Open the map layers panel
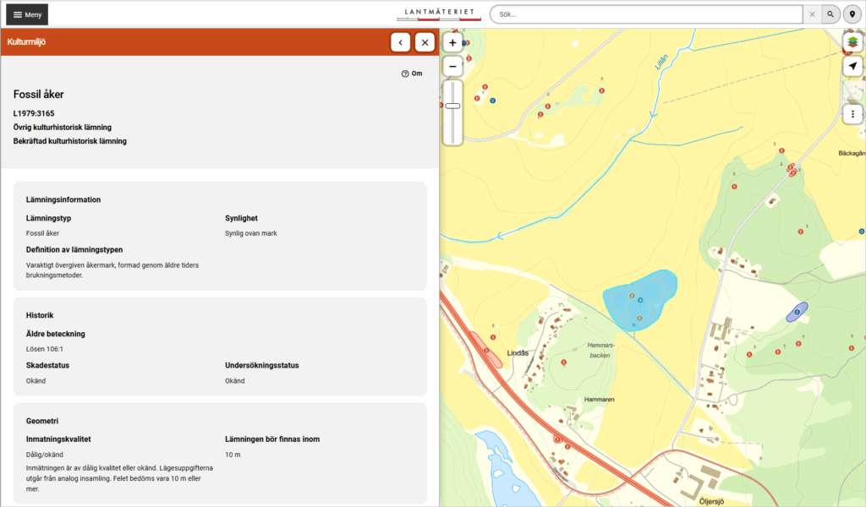Image resolution: width=866 pixels, height=507 pixels. click(x=852, y=42)
